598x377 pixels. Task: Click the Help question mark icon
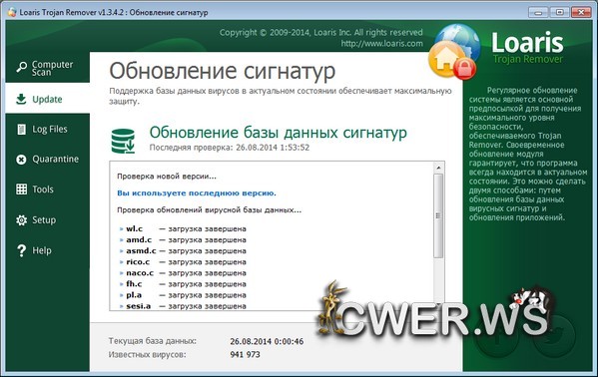pos(21,250)
